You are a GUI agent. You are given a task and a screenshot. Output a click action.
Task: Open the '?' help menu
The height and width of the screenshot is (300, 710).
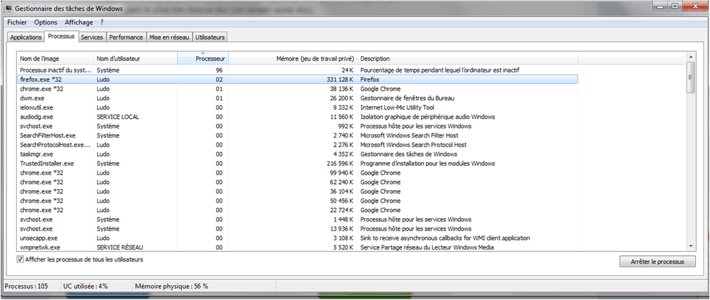(x=102, y=22)
